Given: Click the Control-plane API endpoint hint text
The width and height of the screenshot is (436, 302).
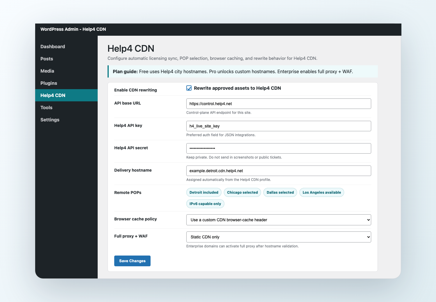Looking at the screenshot, I should click(219, 113).
